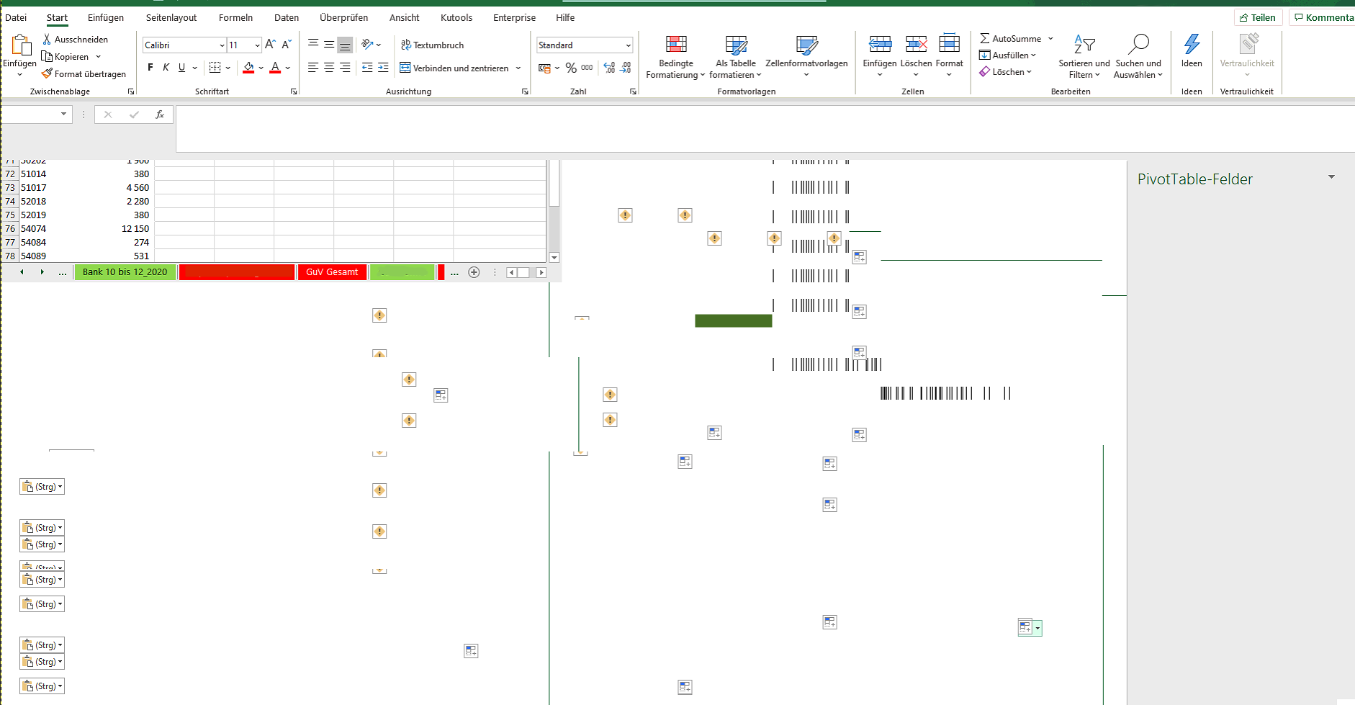Click the fx insert function icon
Image resolution: width=1355 pixels, height=705 pixels.
pos(160,114)
